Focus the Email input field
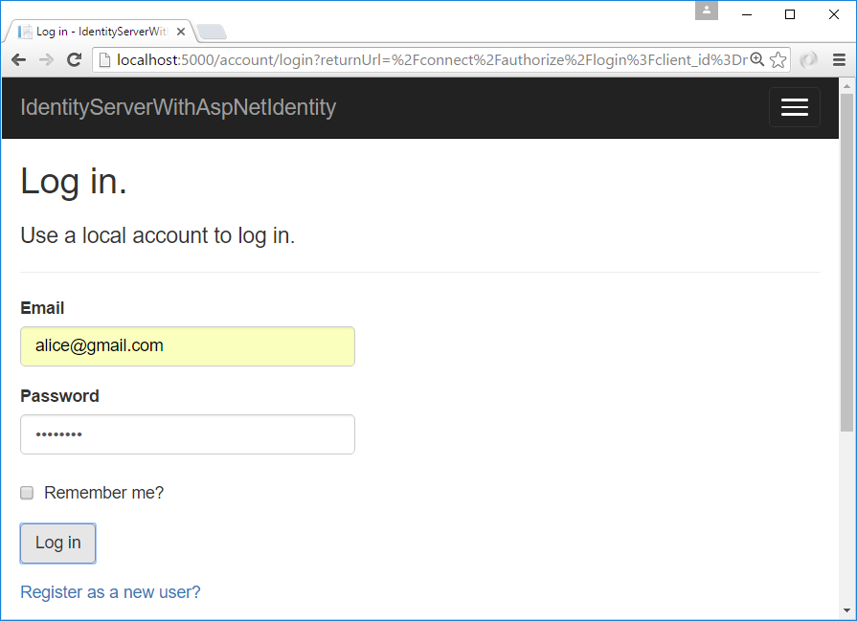 pyautogui.click(x=188, y=346)
